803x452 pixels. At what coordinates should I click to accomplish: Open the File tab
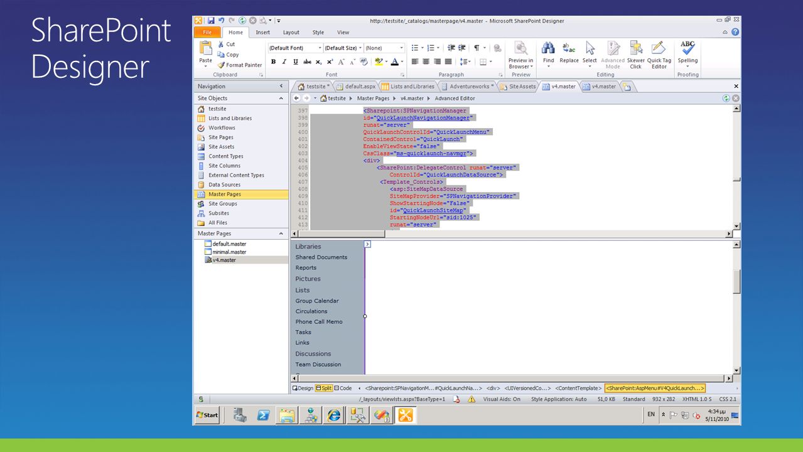point(207,32)
